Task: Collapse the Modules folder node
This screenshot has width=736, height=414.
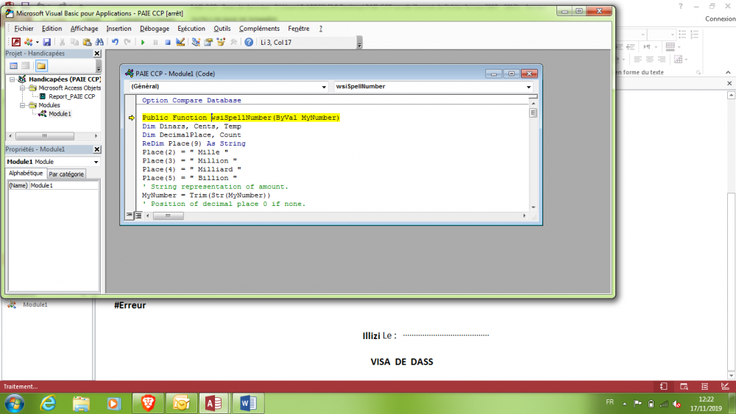Action: tap(22, 105)
